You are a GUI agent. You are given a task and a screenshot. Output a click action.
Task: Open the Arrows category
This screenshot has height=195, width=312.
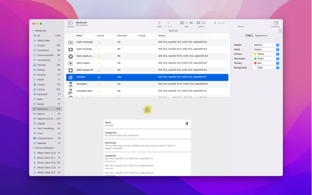point(47,46)
